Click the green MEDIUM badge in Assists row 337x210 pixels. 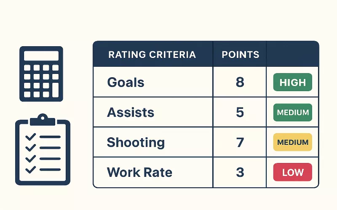pos(293,113)
